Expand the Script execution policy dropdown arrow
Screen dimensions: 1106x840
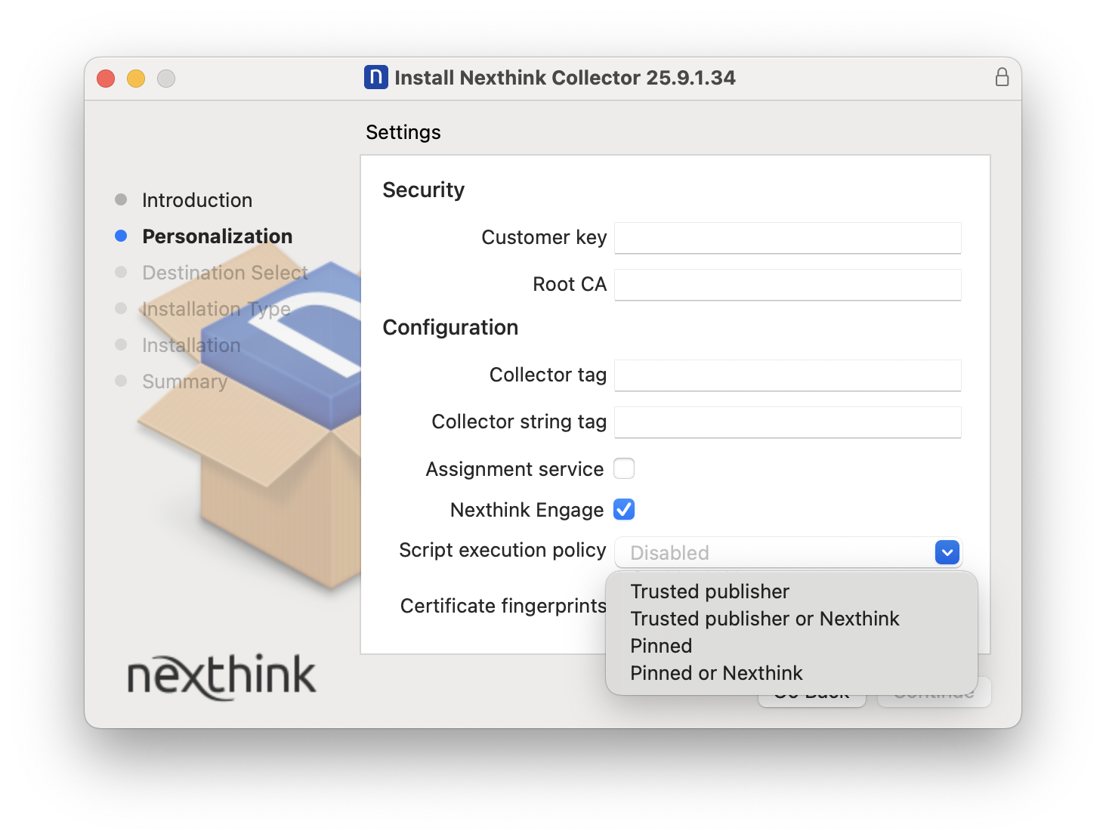coord(947,552)
